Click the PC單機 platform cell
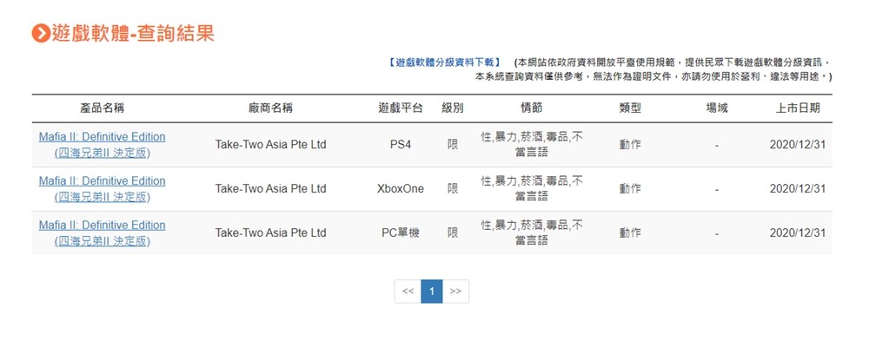The image size is (869, 347). pos(400,233)
